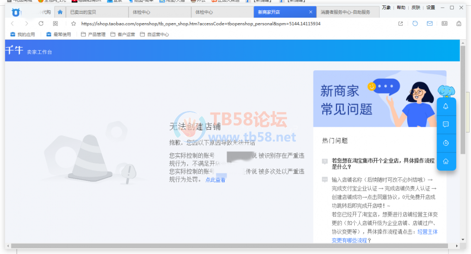Open page in external browser icon

coord(400,24)
